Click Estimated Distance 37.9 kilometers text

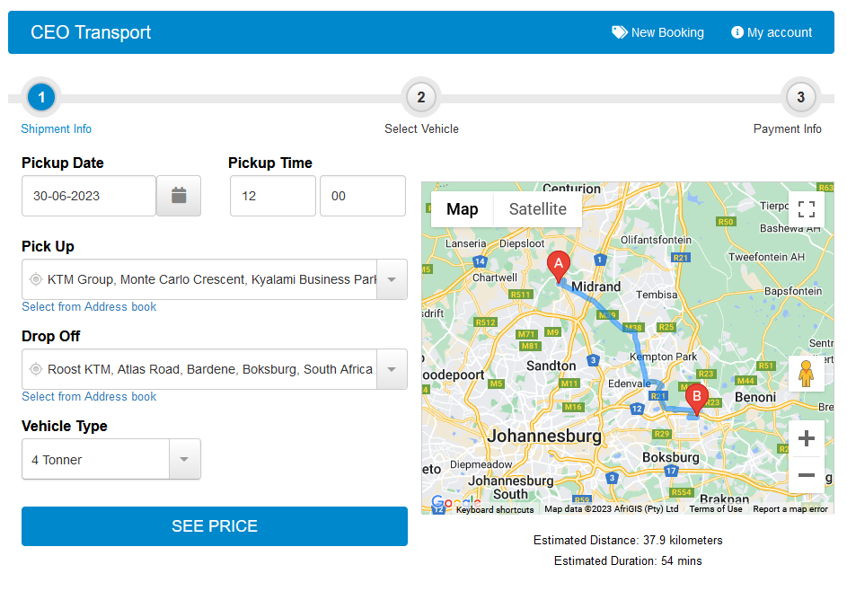[628, 540]
